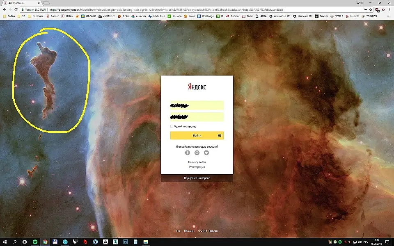Screen dimensions: 394x246
Task: Open the 'Alternative 101' bookmark
Action: point(279,16)
